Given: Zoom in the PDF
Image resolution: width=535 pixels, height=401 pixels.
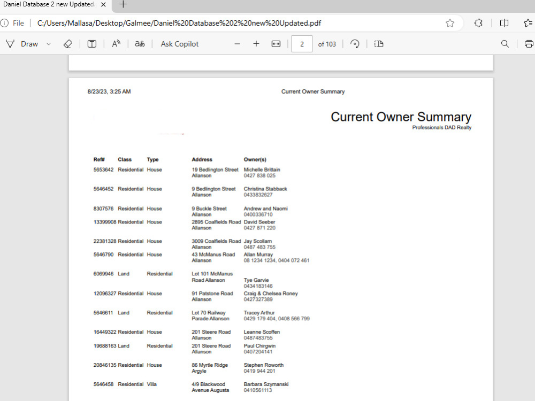Looking at the screenshot, I should pyautogui.click(x=256, y=44).
